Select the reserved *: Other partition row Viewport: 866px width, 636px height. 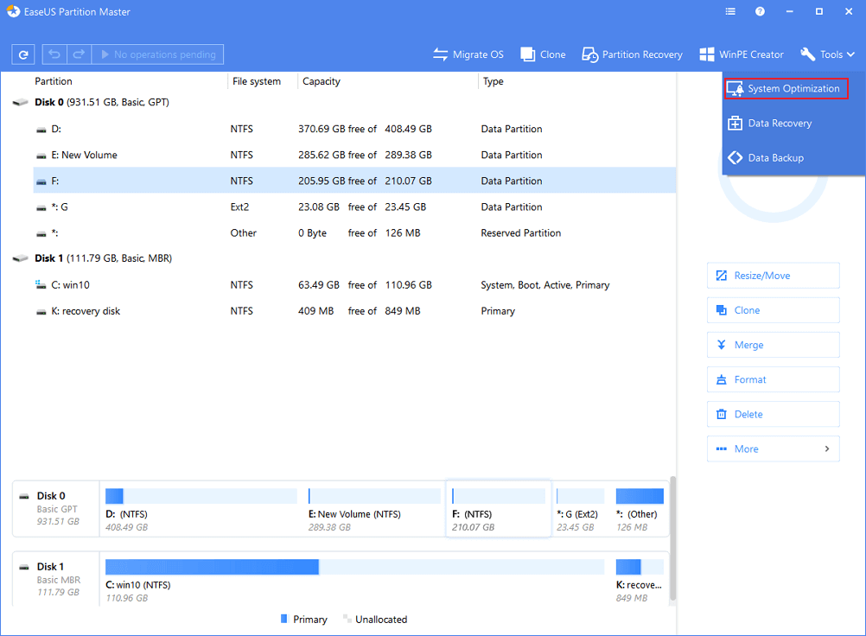click(x=354, y=233)
